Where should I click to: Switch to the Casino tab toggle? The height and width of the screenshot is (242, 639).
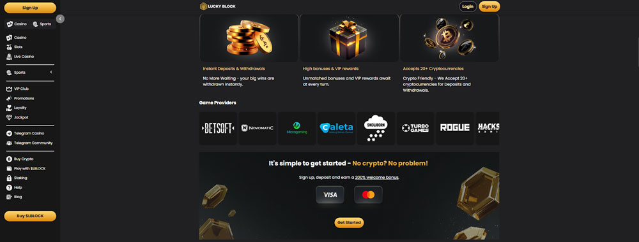pos(17,24)
